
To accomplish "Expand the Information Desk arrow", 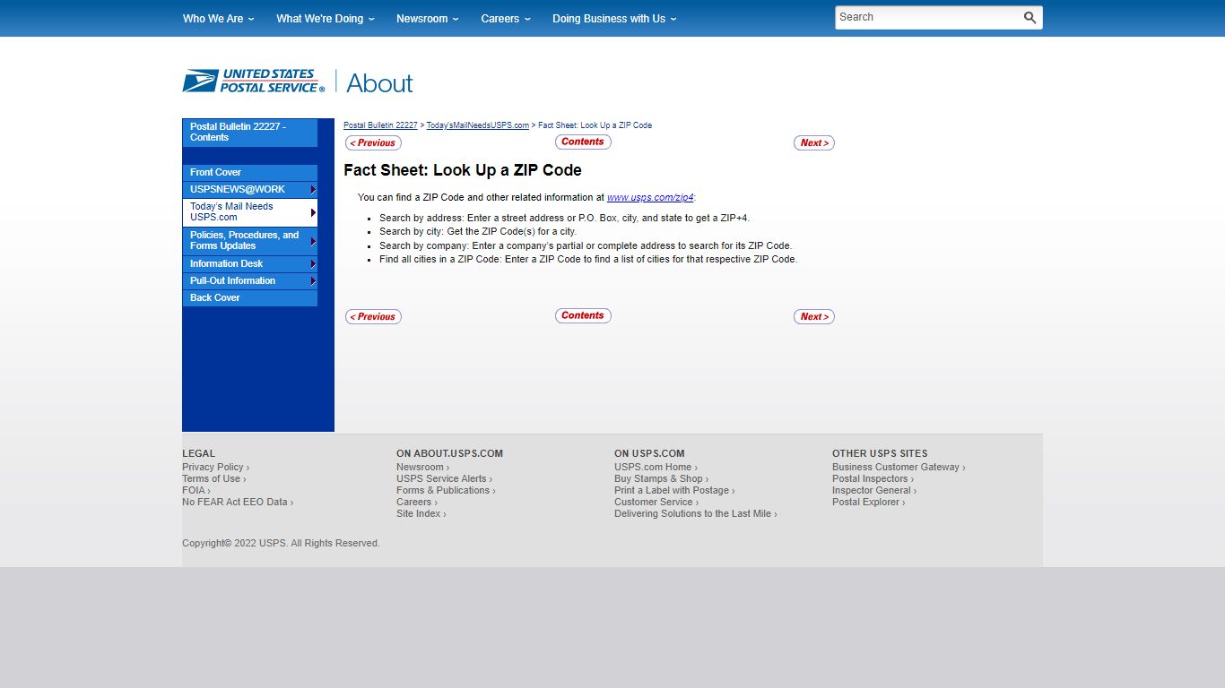I will 313,264.
